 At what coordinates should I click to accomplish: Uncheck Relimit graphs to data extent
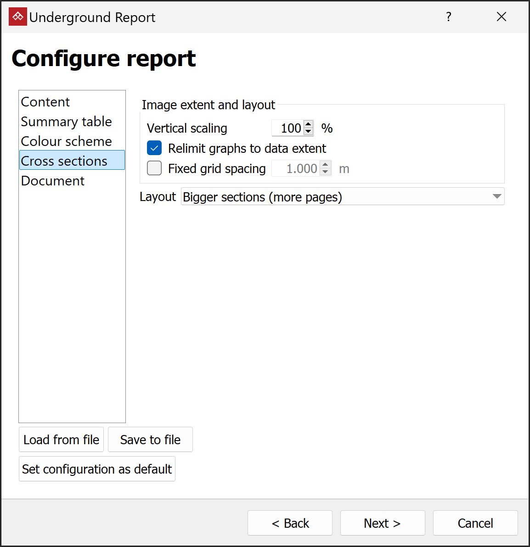pyautogui.click(x=154, y=148)
